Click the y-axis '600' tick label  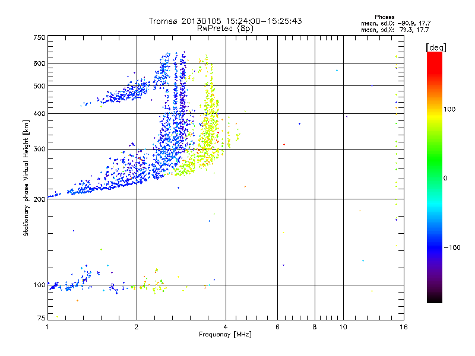tap(39, 63)
